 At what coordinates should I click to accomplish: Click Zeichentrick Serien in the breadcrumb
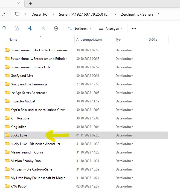coord(137,14)
